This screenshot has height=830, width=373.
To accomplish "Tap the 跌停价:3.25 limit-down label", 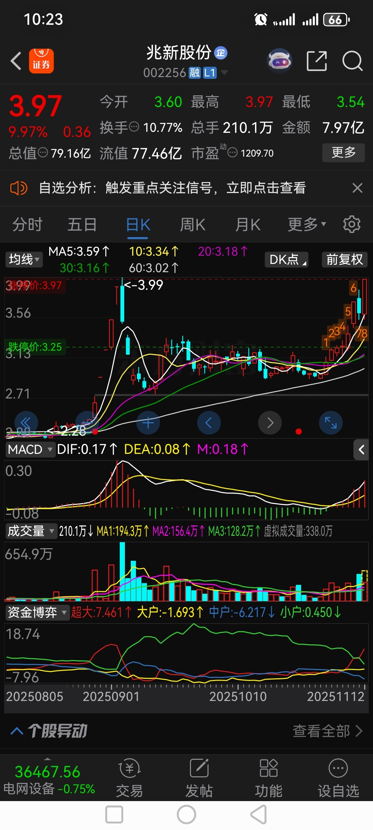I will point(35,347).
